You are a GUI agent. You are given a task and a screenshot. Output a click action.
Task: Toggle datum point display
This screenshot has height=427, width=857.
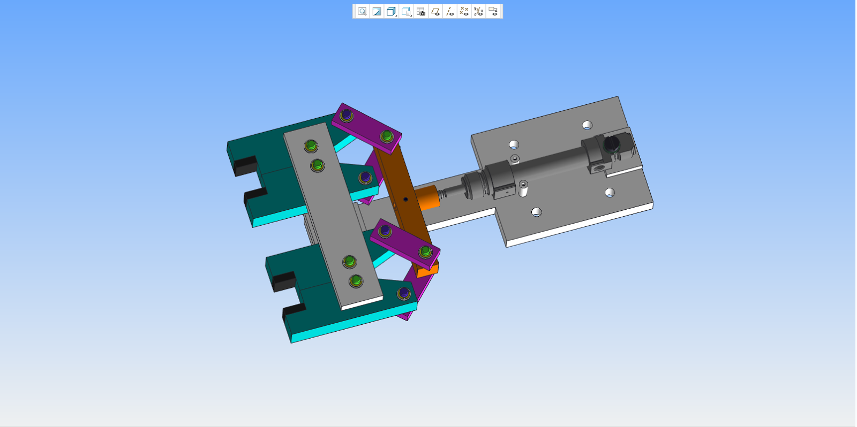point(464,11)
